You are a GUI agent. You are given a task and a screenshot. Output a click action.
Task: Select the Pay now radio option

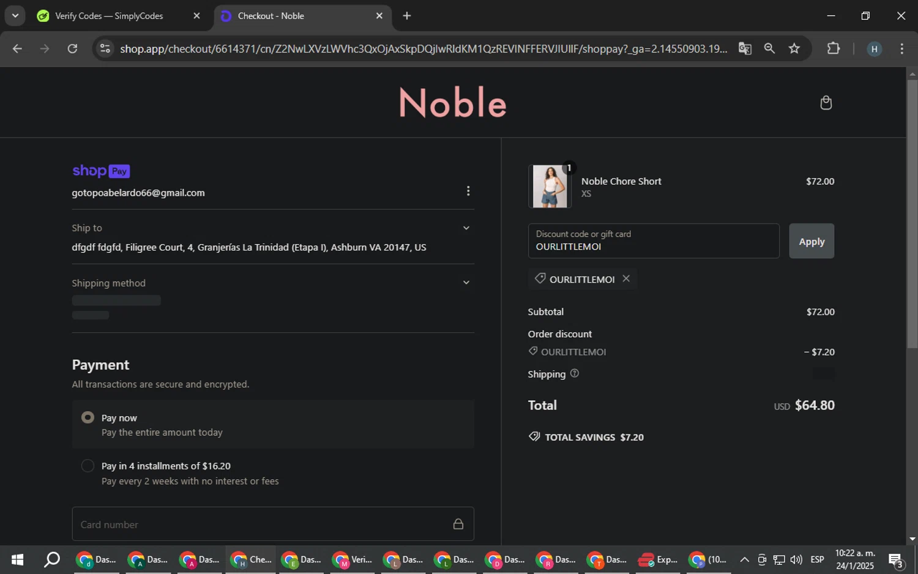click(88, 417)
